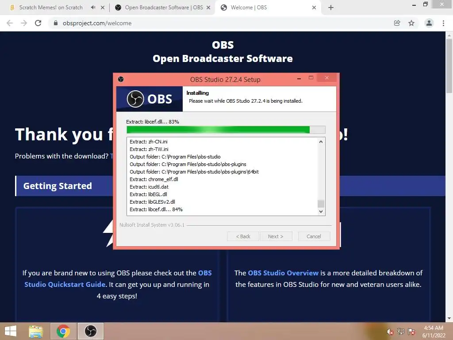Open Action Center flag tray icon
Screen dimensions: 453x340
click(411, 332)
